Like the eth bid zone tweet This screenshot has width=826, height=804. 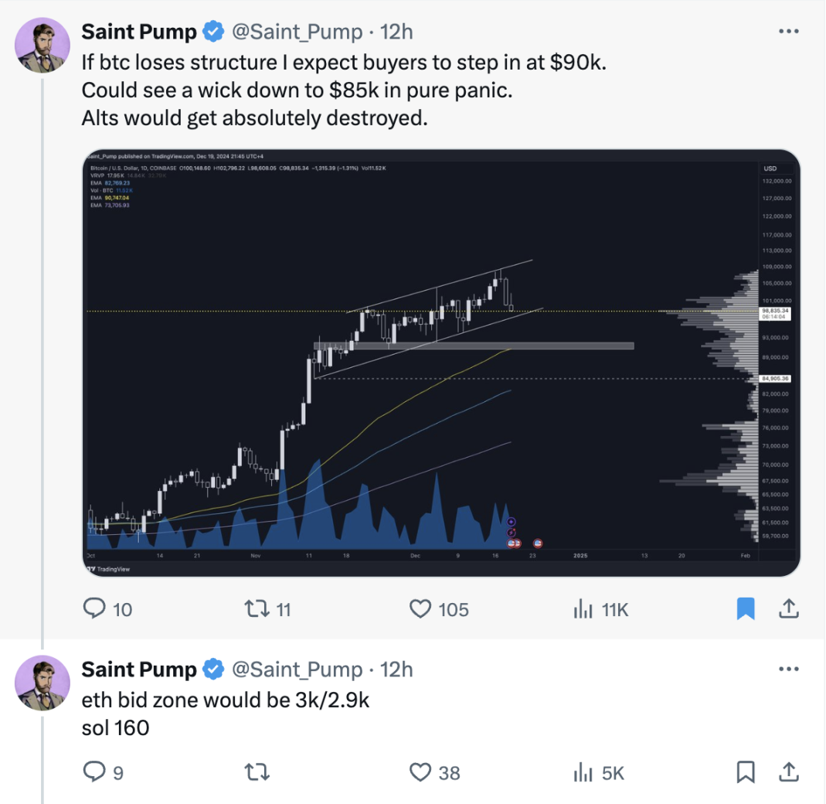coord(420,772)
